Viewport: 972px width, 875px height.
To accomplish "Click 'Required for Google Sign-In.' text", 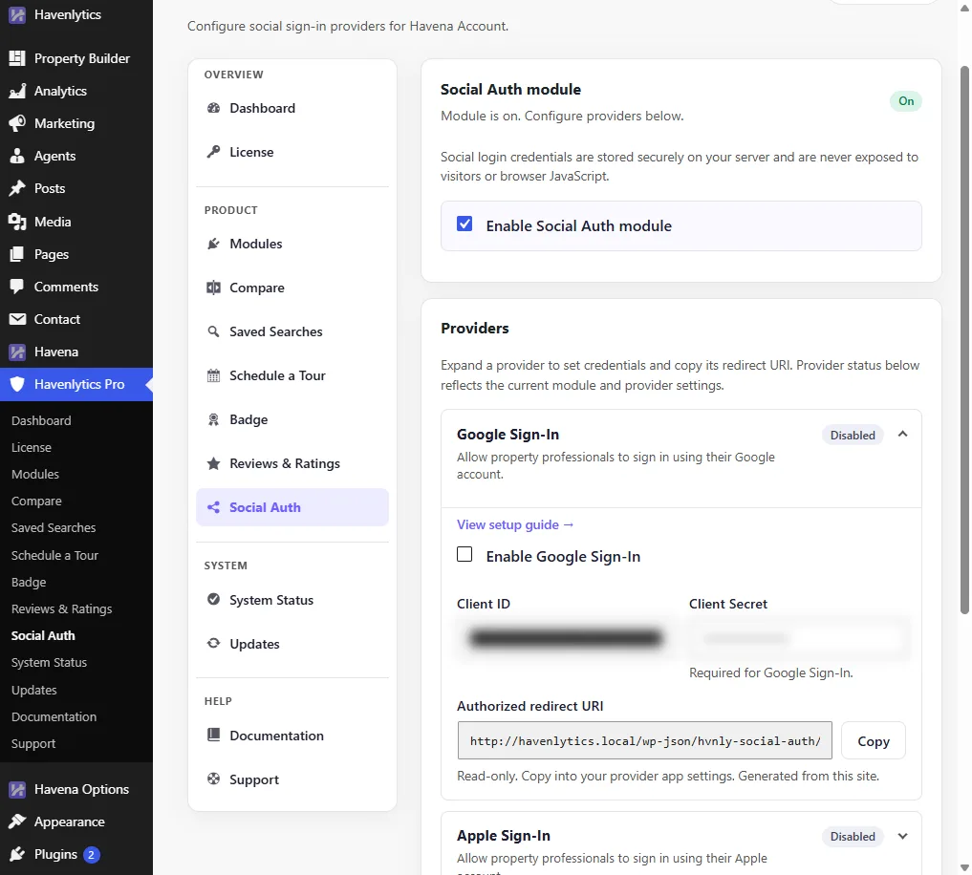I will click(x=770, y=673).
